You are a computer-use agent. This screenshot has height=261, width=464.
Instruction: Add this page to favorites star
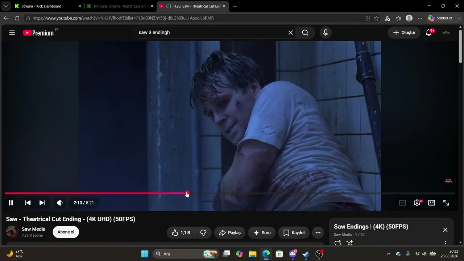tap(377, 18)
